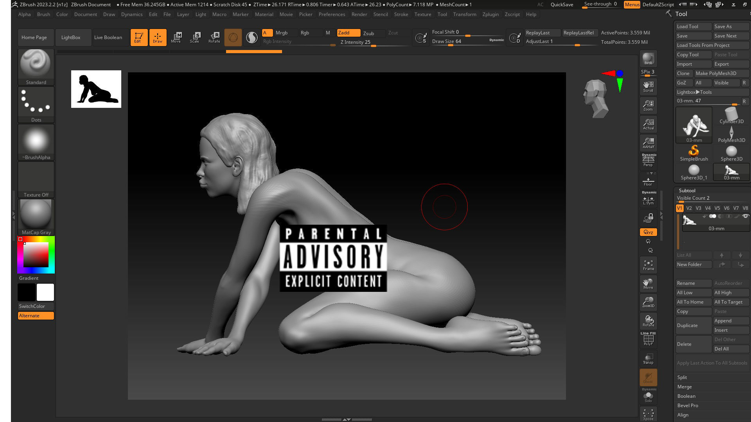Select the Edit mode button
Viewport: 751px width, 422px height.
(139, 38)
